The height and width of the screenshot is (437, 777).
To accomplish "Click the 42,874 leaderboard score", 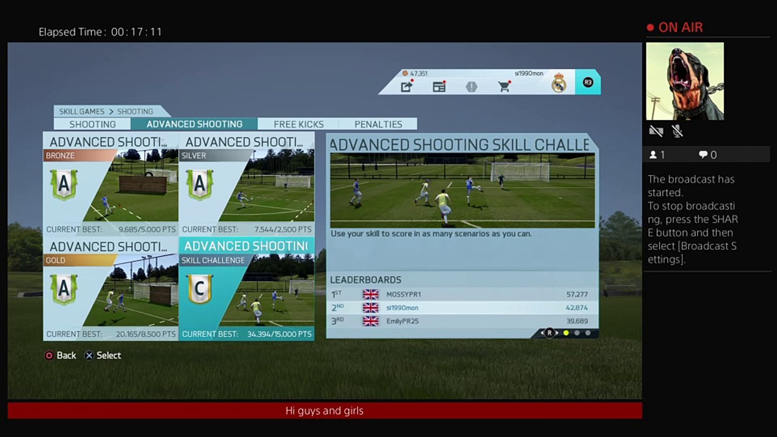I will click(x=577, y=308).
